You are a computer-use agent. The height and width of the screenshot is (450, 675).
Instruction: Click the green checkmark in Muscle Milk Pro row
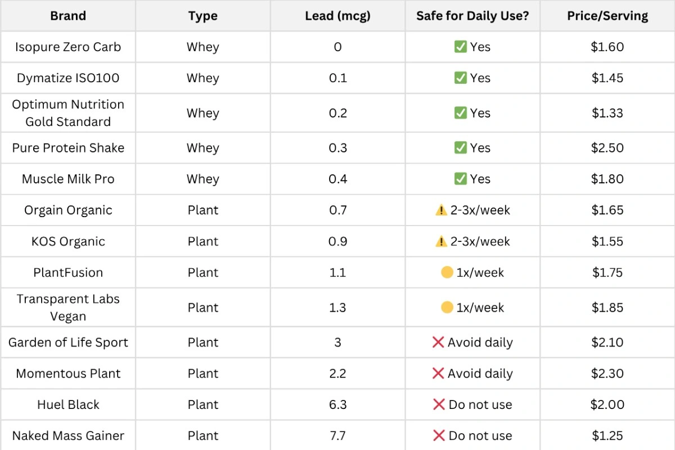[460, 179]
